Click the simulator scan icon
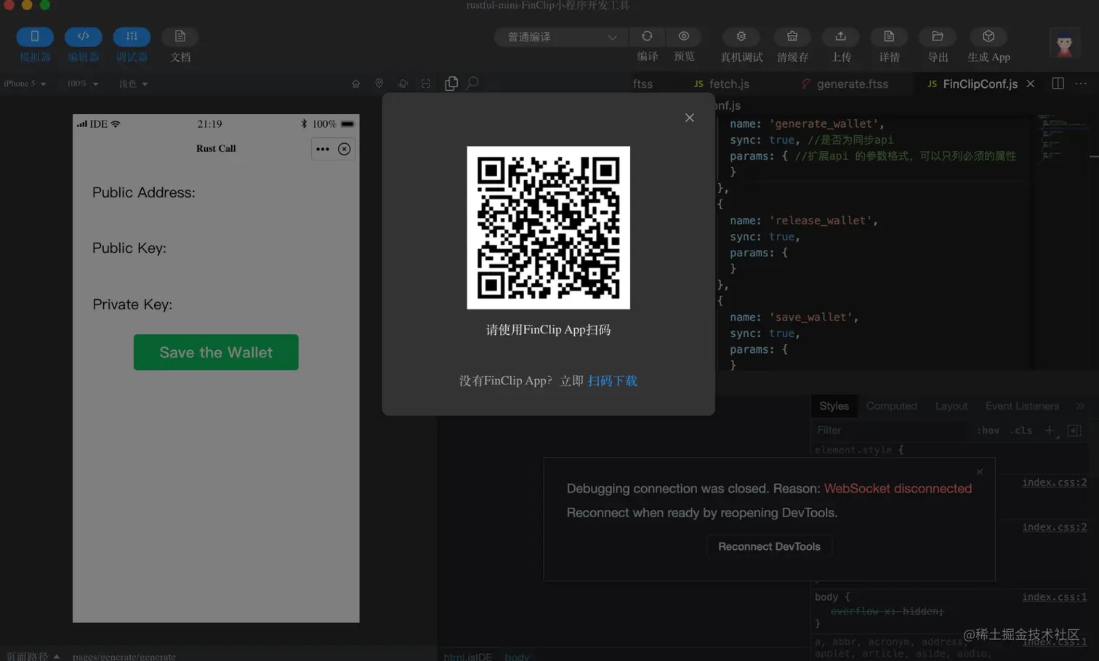 426,84
